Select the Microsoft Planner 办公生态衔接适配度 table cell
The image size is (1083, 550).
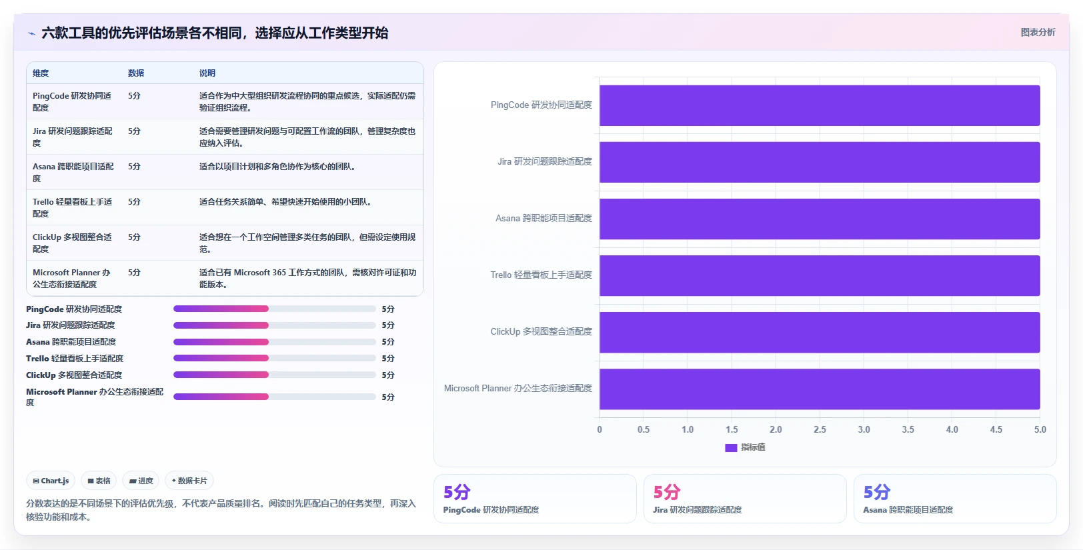click(73, 279)
